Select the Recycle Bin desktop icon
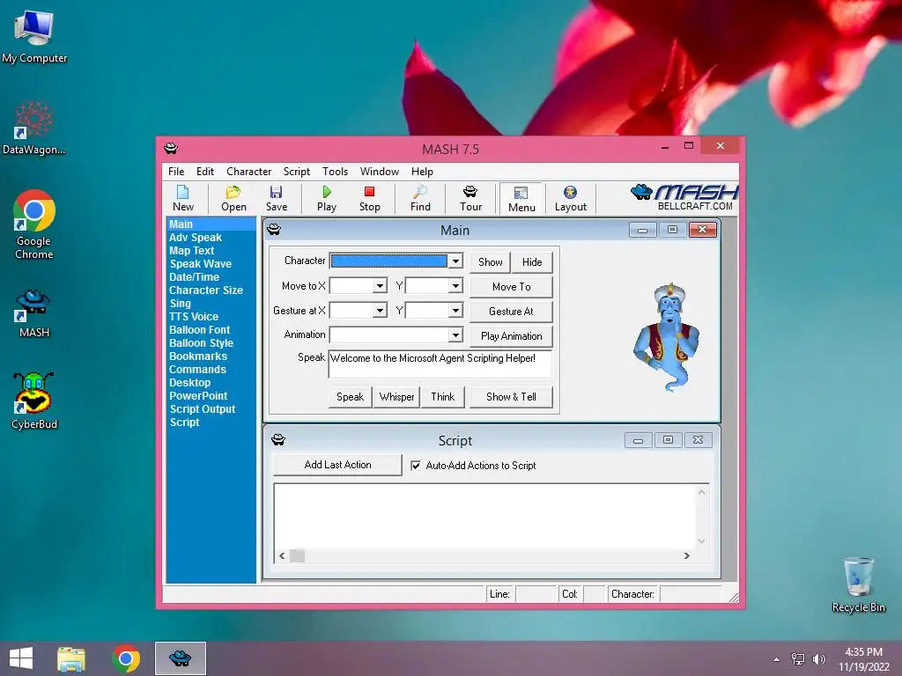 858,584
